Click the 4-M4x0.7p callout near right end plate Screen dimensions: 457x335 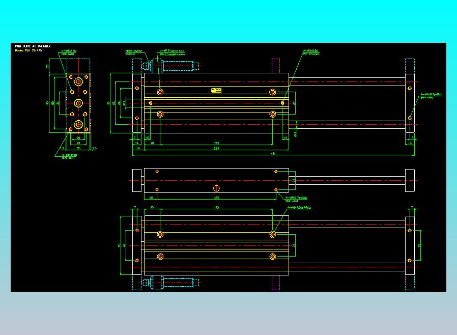431,96
